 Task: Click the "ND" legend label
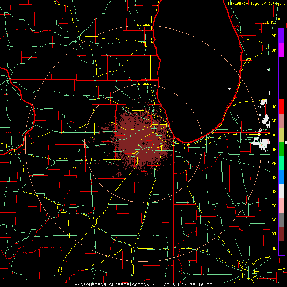pos(274,248)
